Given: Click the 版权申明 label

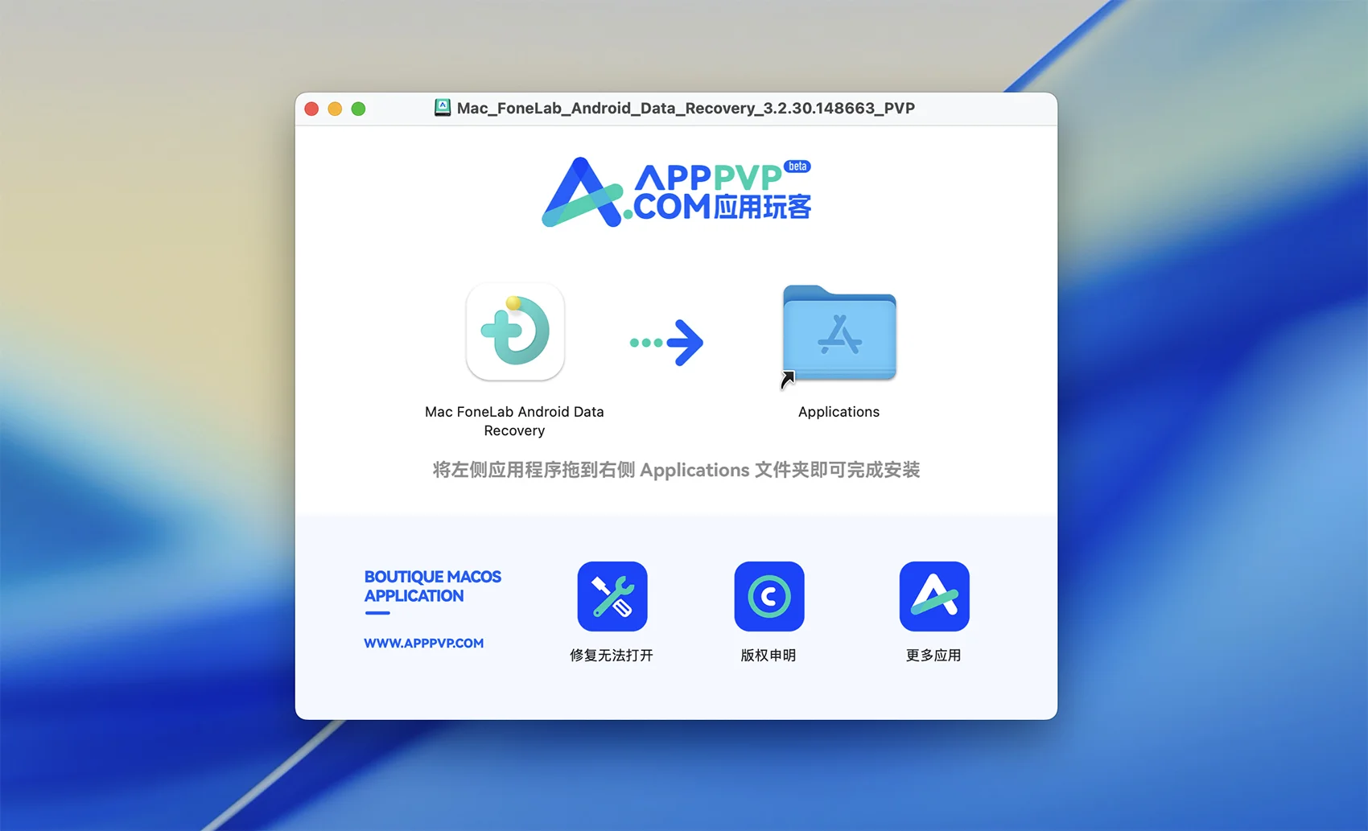Looking at the screenshot, I should click(768, 655).
